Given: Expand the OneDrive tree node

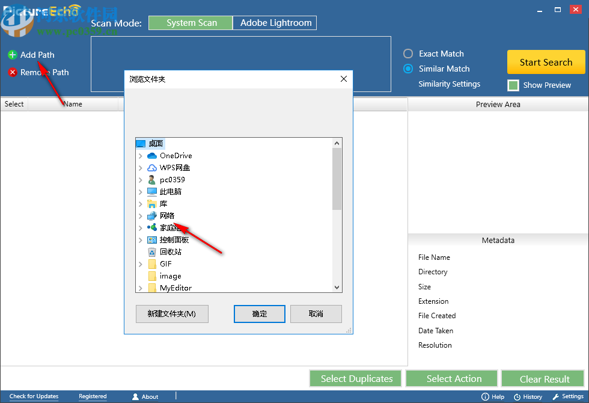Looking at the screenshot, I should [x=141, y=156].
